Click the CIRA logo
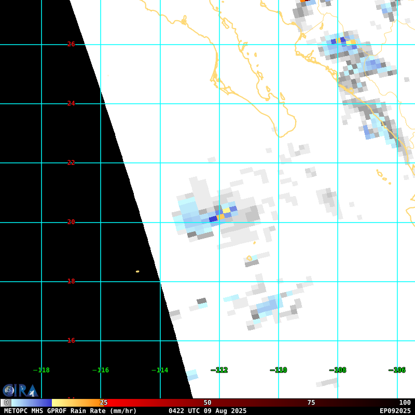The image size is (415, 415). click(x=20, y=391)
